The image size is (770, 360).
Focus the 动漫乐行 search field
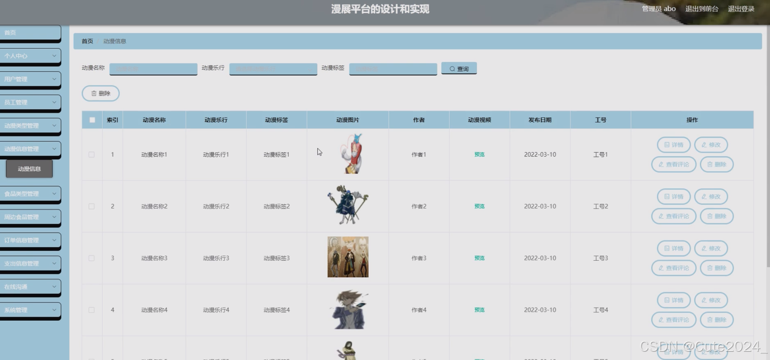(x=273, y=69)
